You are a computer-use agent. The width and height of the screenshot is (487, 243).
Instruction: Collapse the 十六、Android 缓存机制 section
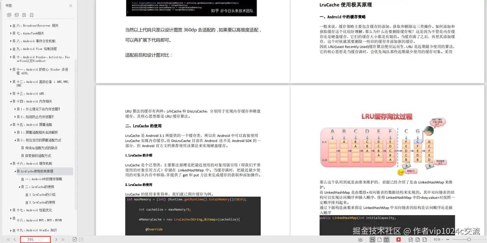click(10, 163)
